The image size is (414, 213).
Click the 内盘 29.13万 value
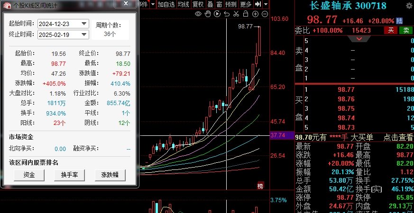(x=401, y=206)
